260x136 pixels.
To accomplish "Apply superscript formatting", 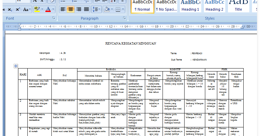I will click(18, 10).
